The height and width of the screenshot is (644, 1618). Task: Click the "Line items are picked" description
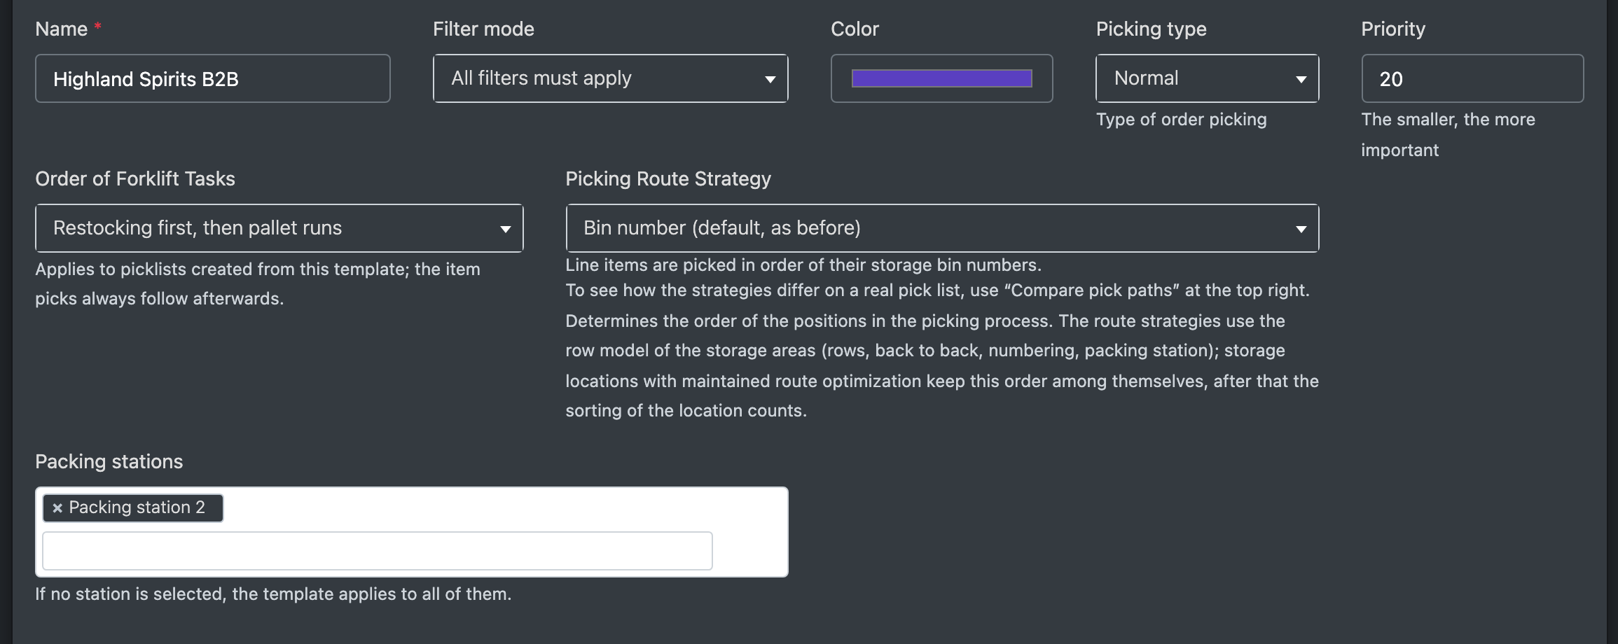coord(803,265)
